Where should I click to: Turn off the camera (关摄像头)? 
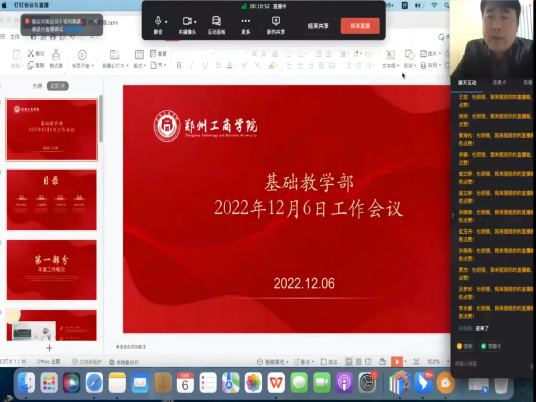pos(187,21)
